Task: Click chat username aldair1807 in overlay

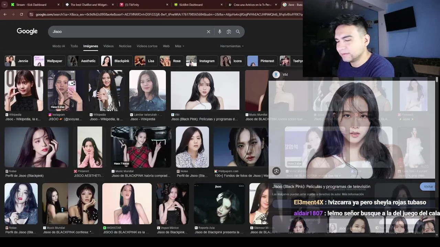Action: [308, 213]
